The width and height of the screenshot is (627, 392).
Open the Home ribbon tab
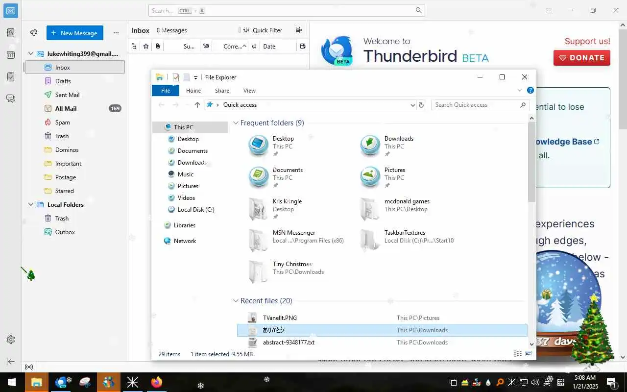(193, 91)
